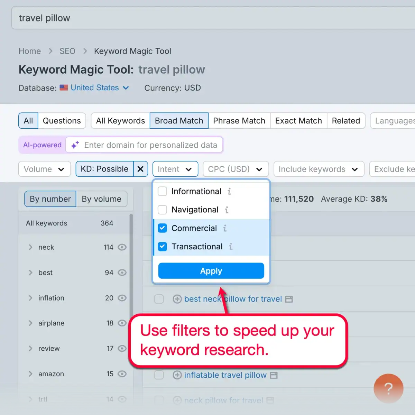Click the info icon beside Transactional intent
This screenshot has height=415, width=415.
(x=230, y=247)
